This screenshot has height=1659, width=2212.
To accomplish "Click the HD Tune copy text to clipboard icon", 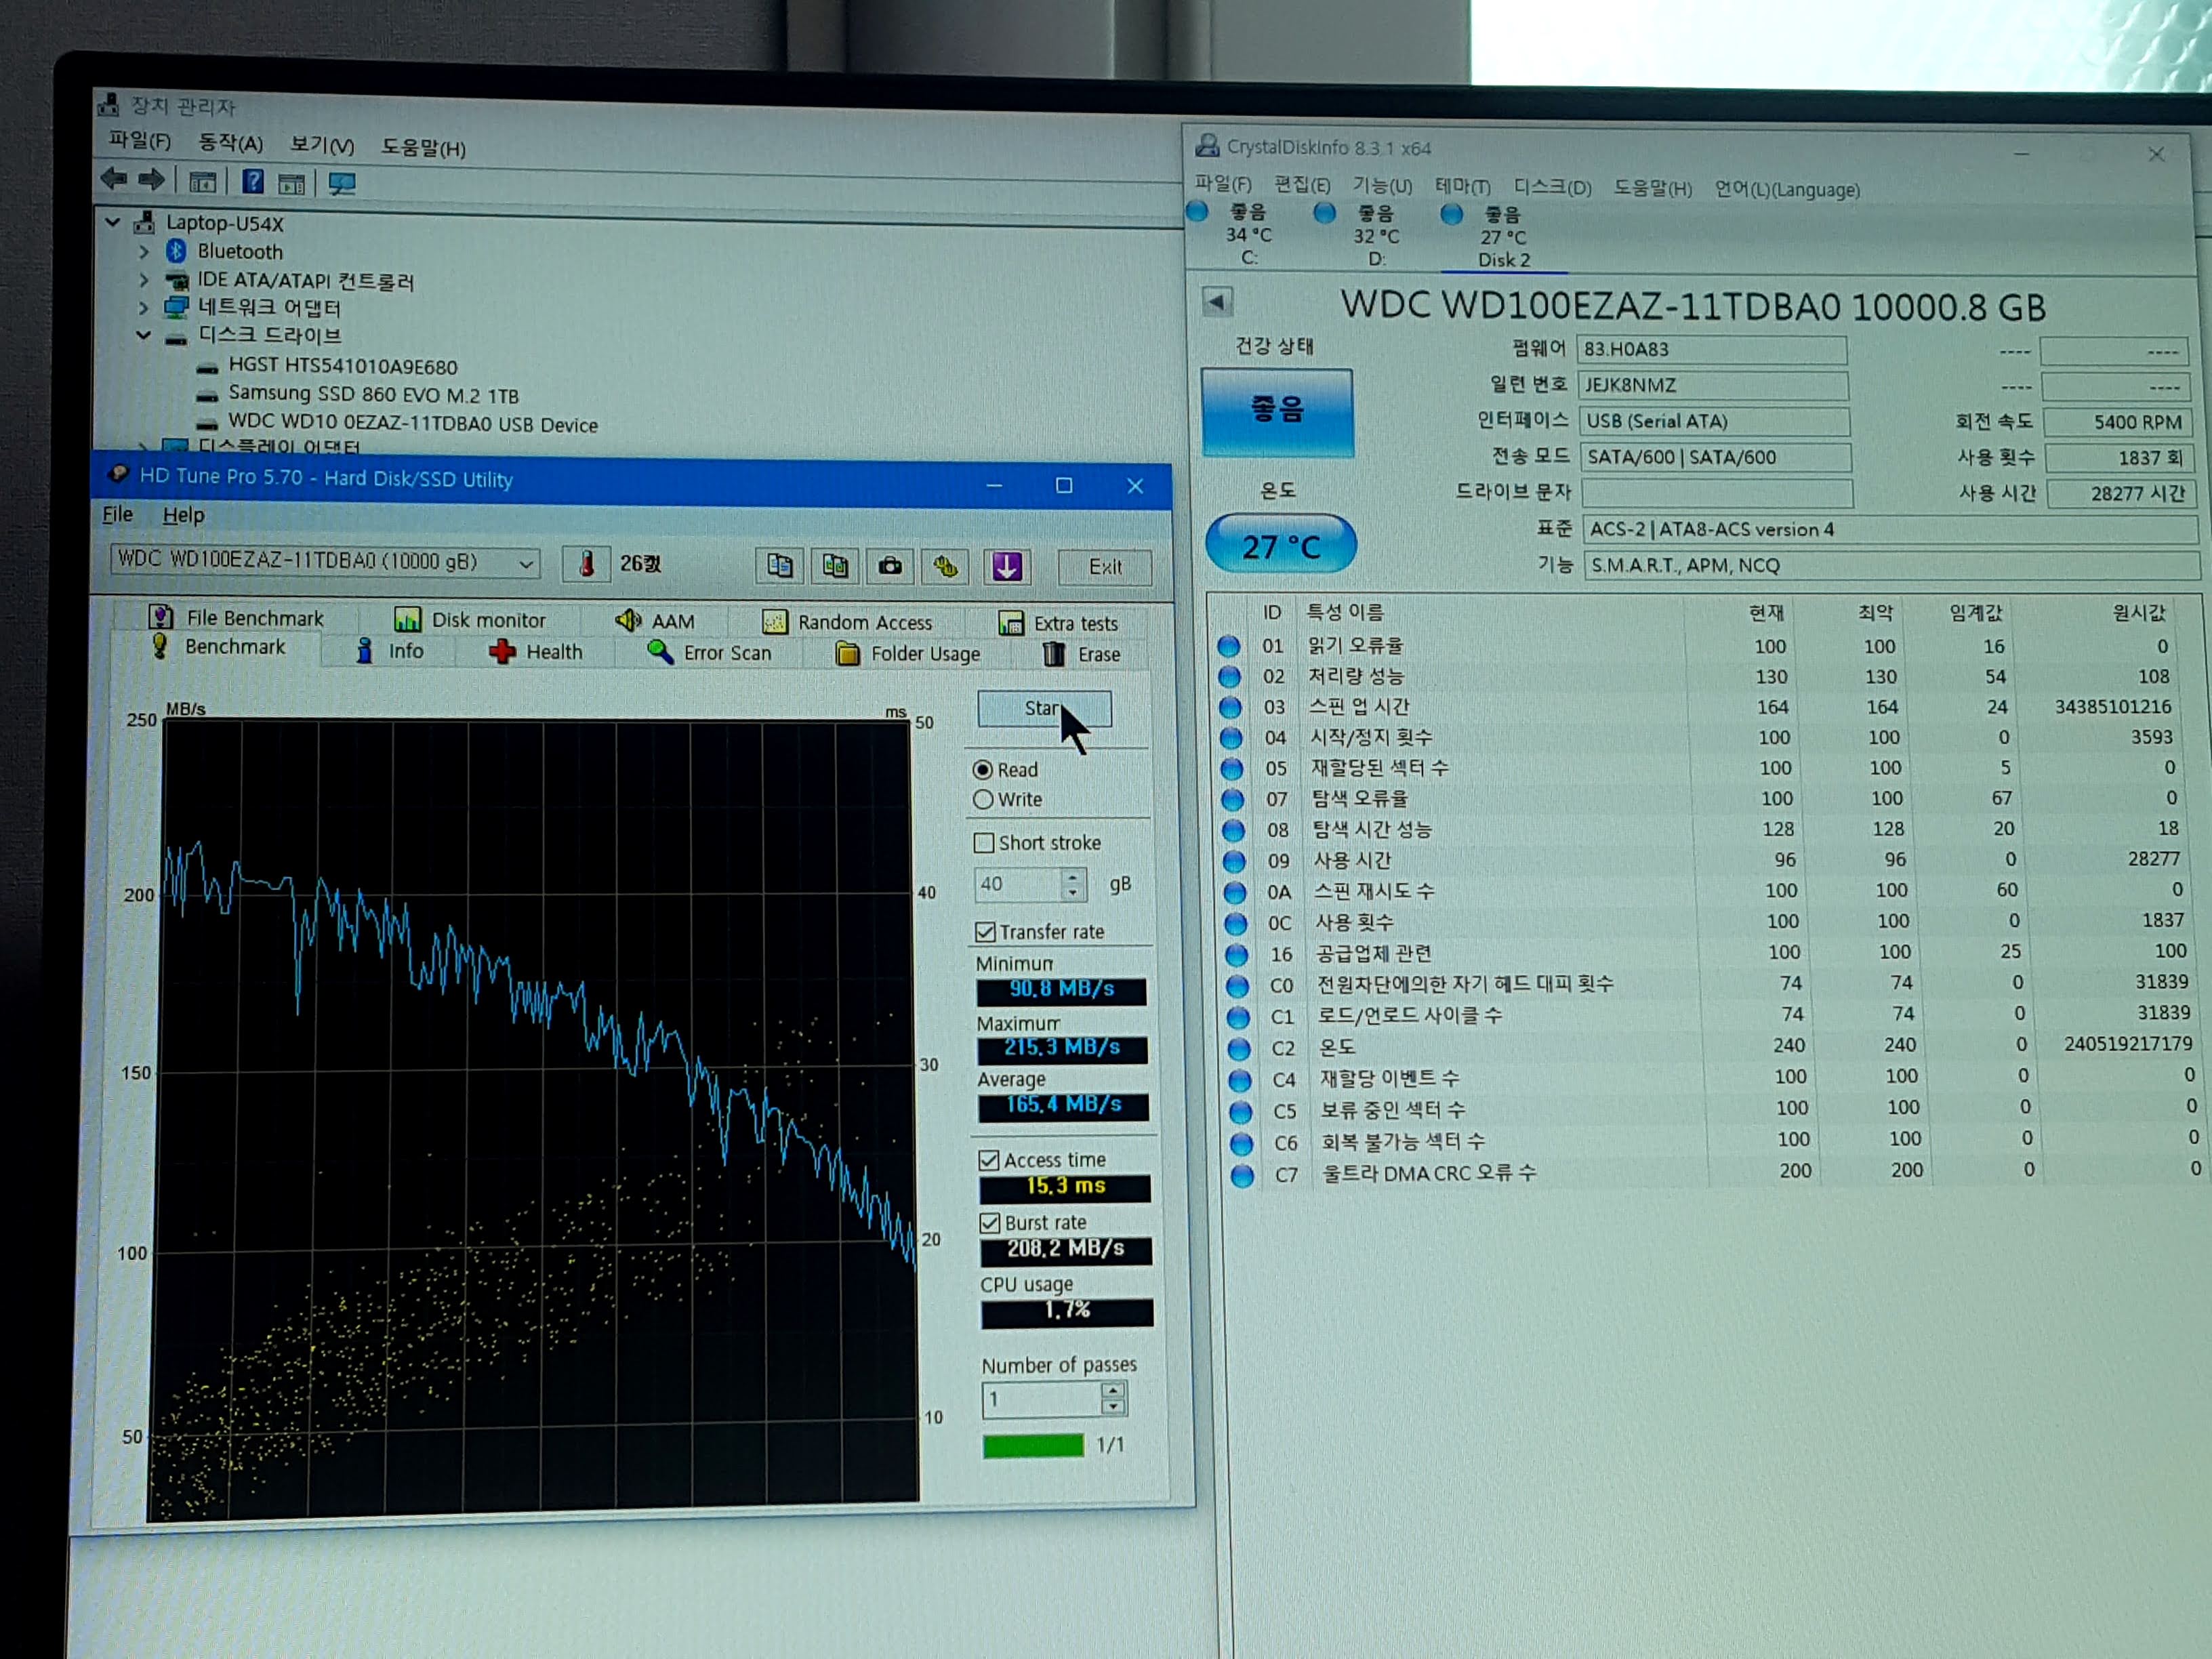I will point(780,566).
